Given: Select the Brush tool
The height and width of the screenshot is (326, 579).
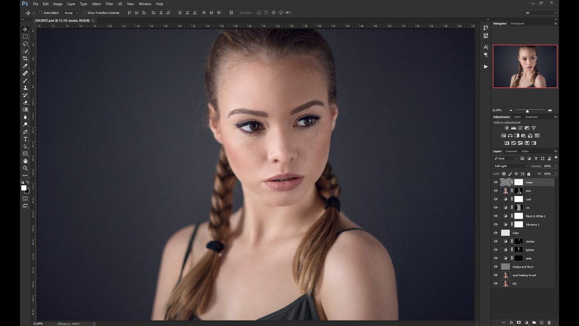Looking at the screenshot, I should [25, 81].
